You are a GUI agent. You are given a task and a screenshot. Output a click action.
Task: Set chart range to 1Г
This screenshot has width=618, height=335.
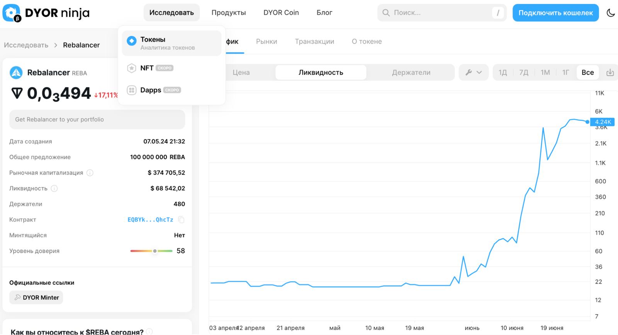click(x=566, y=72)
